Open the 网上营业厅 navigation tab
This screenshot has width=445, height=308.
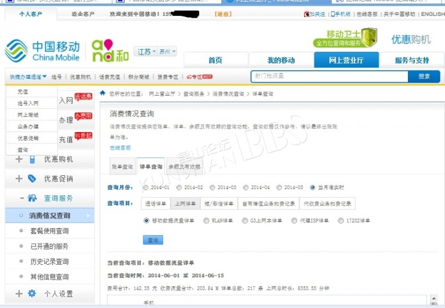click(x=346, y=60)
